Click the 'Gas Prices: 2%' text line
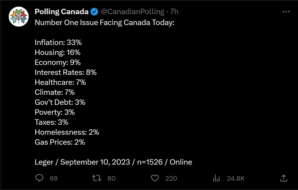 point(60,142)
